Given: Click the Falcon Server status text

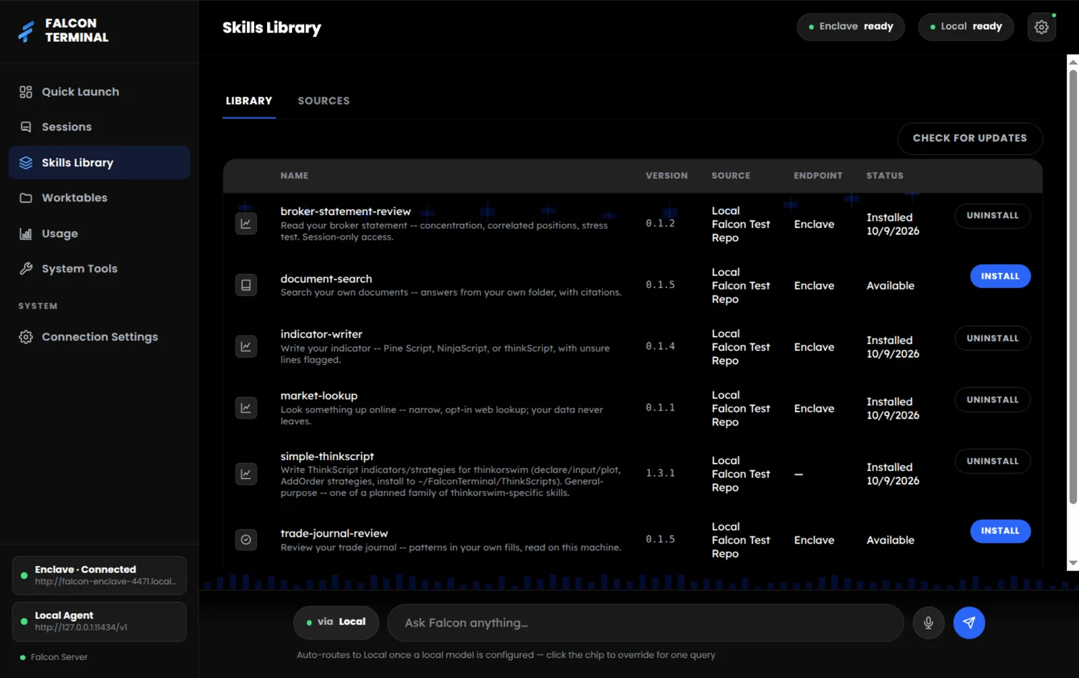Looking at the screenshot, I should pos(59,657).
